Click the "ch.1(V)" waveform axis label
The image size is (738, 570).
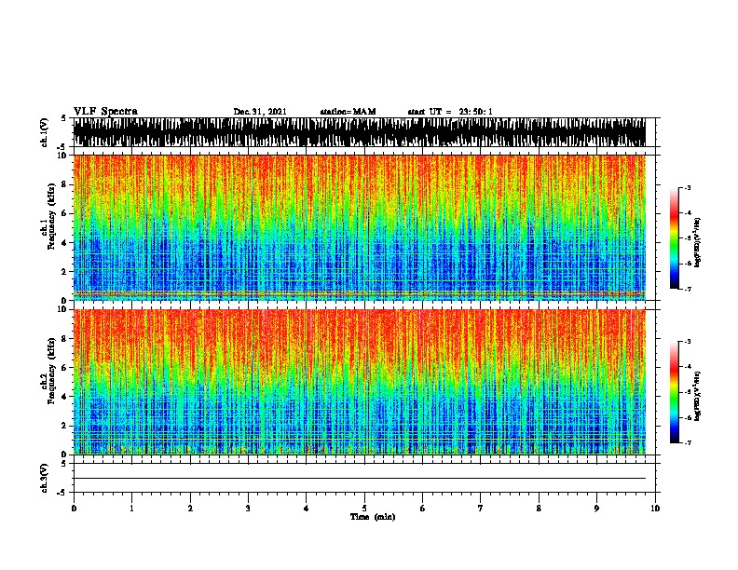tap(45, 132)
